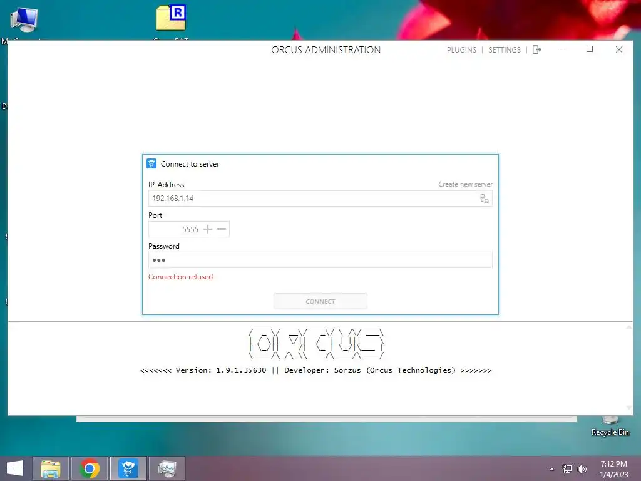
Task: Click the network tray icon
Action: pyautogui.click(x=567, y=469)
